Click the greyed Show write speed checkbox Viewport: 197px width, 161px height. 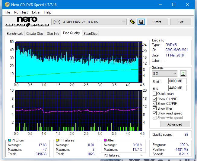[x=154, y=118]
